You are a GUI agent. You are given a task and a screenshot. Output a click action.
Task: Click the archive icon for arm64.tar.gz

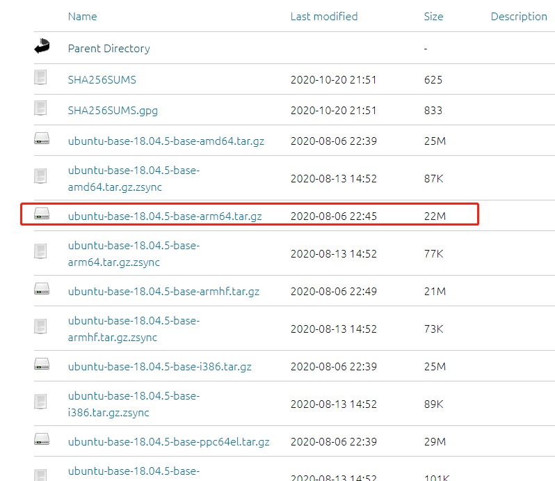point(42,214)
